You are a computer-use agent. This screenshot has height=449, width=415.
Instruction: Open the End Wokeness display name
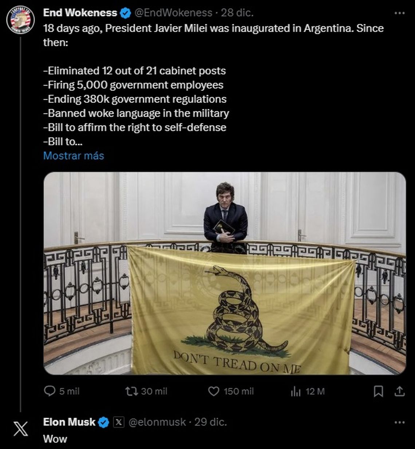[80, 13]
